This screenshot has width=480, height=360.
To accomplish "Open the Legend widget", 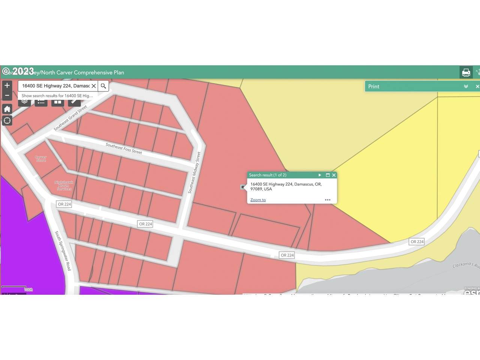I will [x=41, y=102].
